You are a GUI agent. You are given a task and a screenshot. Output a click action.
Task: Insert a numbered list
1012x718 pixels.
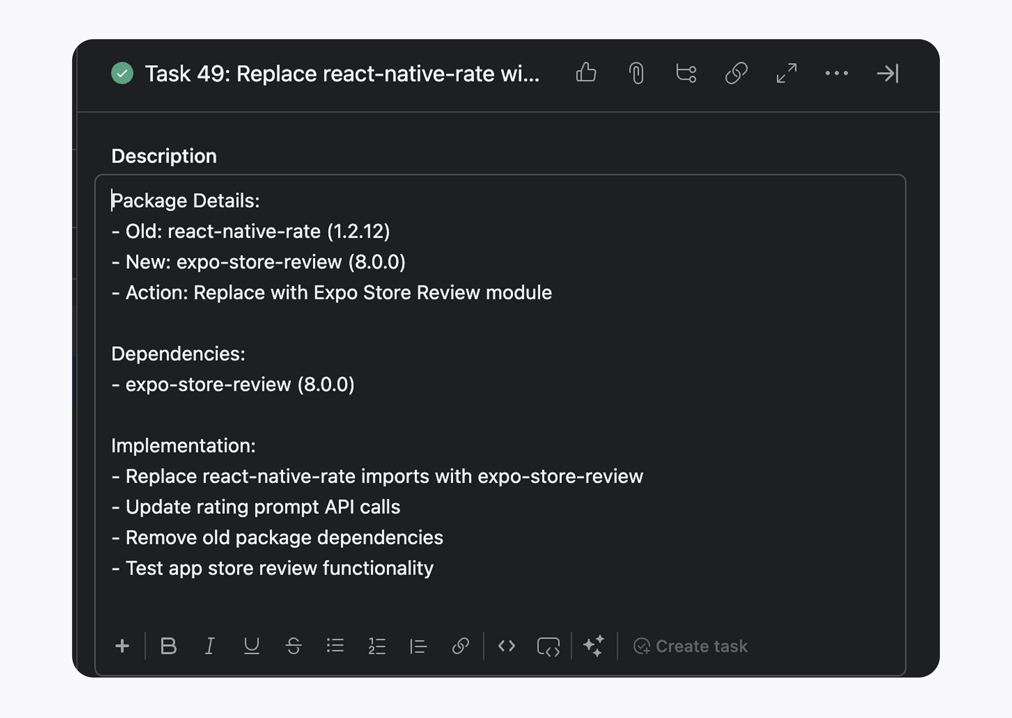377,646
